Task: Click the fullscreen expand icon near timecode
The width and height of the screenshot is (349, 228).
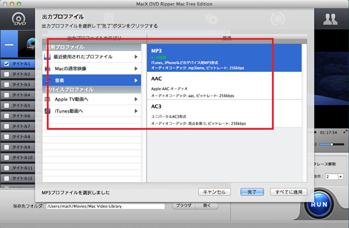Action: coord(345,132)
